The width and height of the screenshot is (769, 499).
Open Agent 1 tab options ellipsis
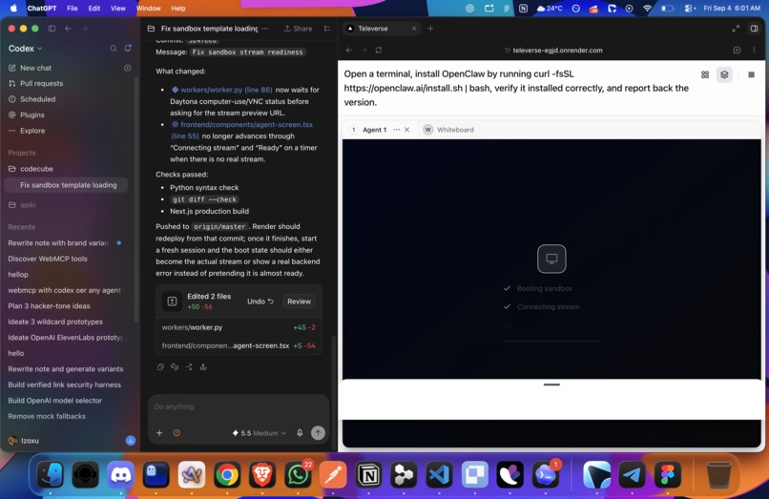click(396, 130)
